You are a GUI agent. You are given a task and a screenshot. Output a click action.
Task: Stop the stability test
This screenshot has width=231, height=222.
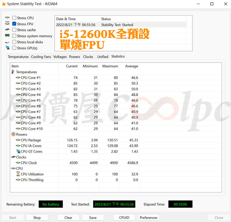(37, 218)
